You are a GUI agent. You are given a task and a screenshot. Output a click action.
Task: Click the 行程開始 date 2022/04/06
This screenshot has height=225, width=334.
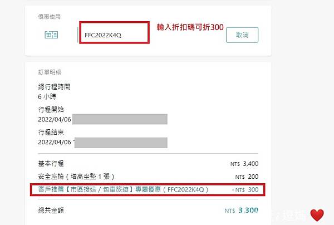55,119
